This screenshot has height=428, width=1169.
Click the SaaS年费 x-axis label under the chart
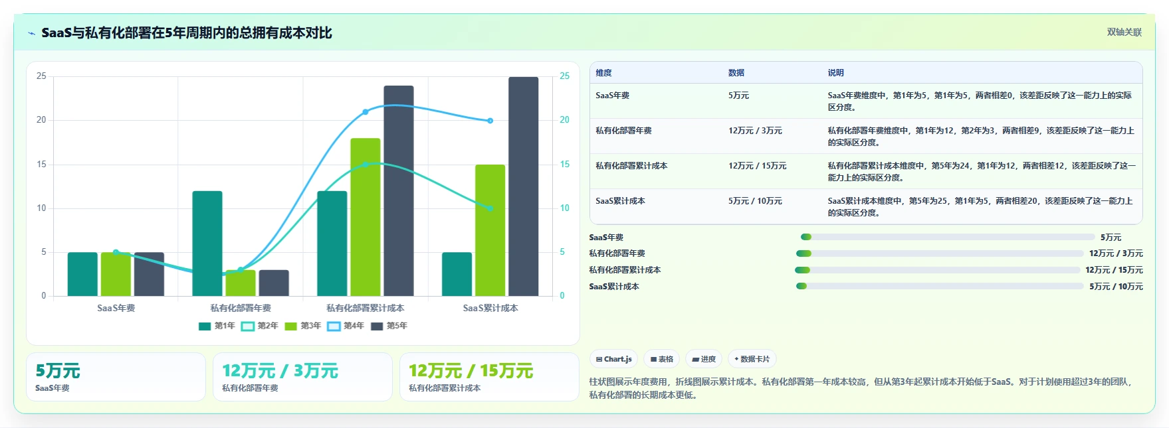116,308
